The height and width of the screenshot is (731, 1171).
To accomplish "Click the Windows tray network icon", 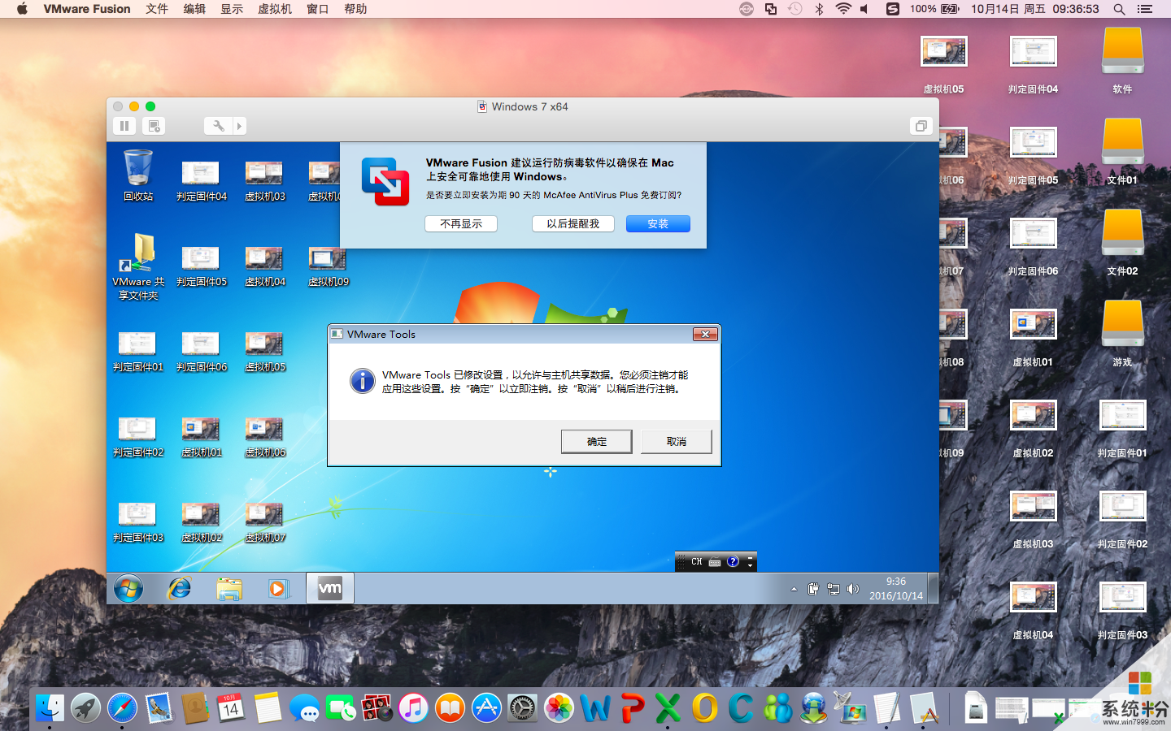I will [x=834, y=589].
